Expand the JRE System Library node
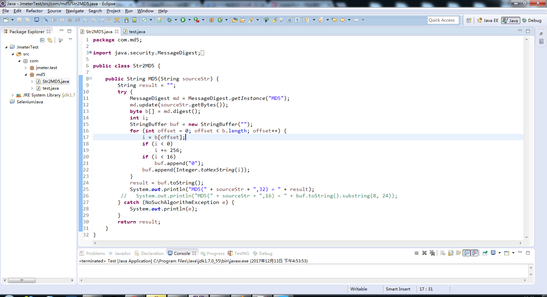 tap(13, 95)
